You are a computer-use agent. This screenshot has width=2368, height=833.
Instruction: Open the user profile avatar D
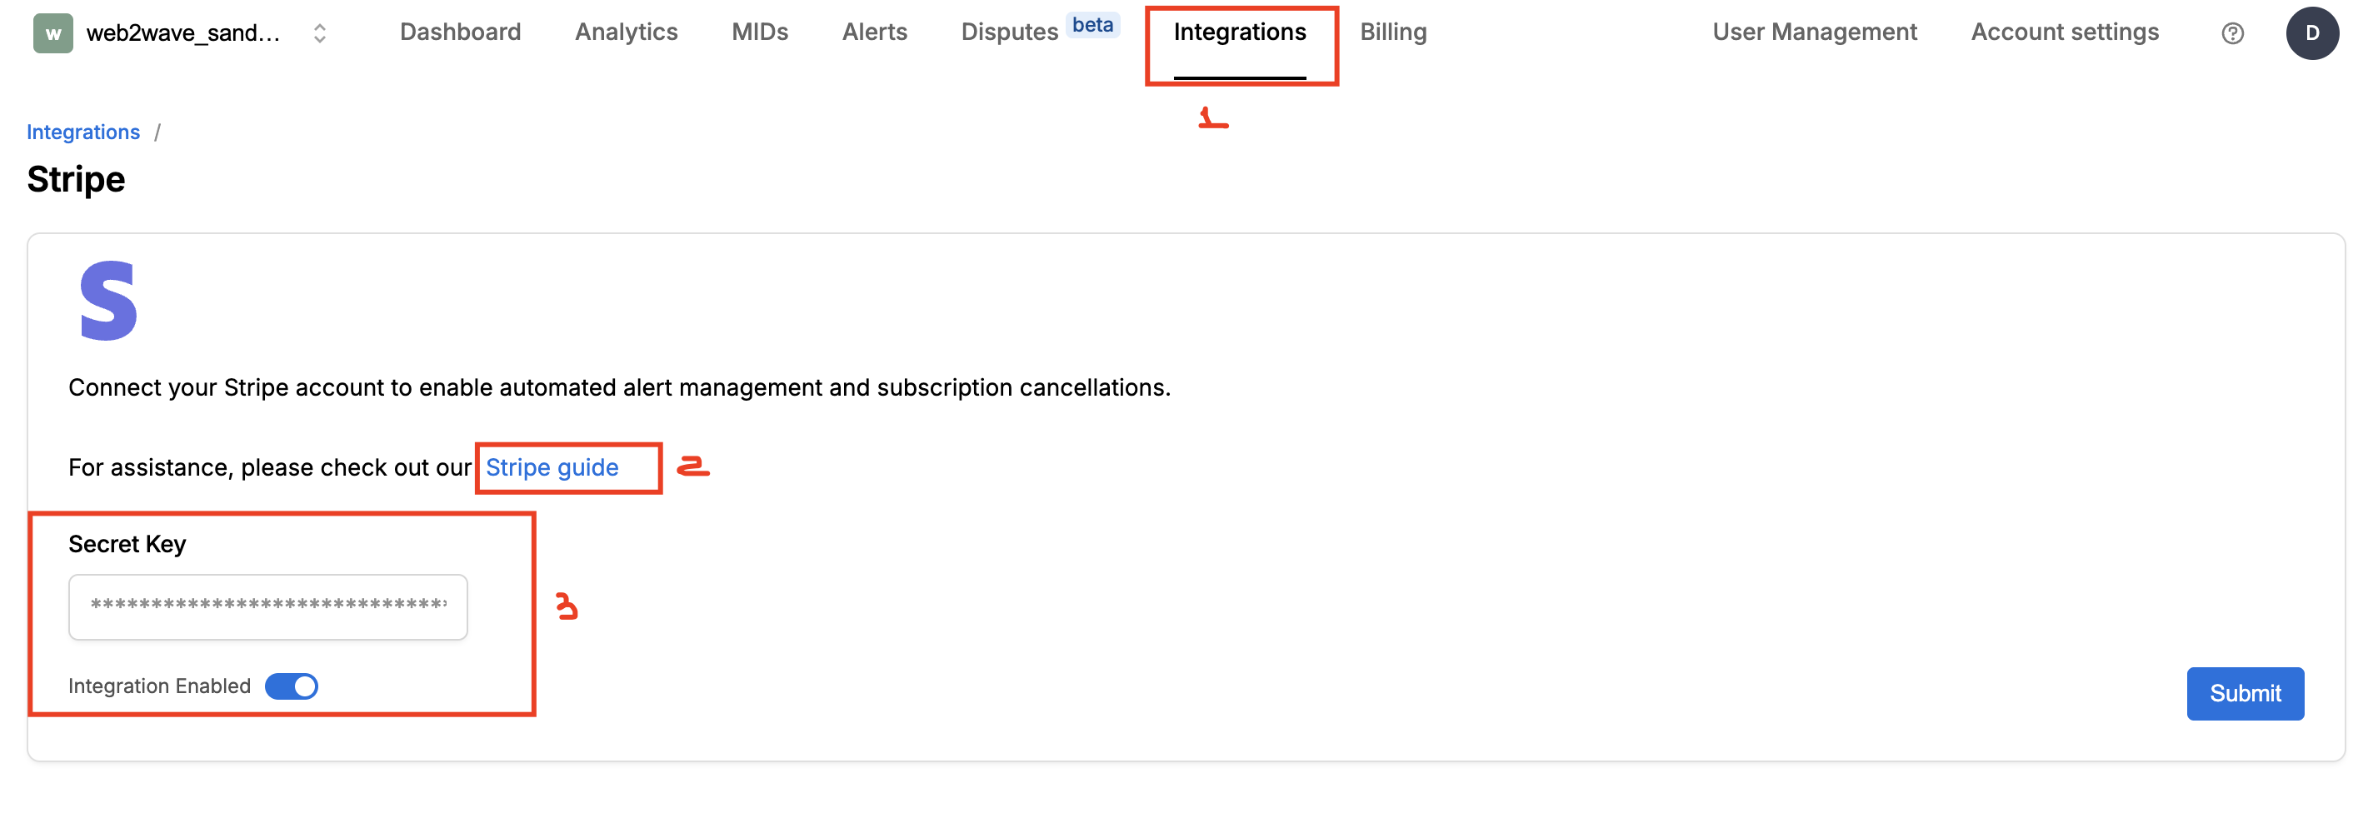(2311, 33)
